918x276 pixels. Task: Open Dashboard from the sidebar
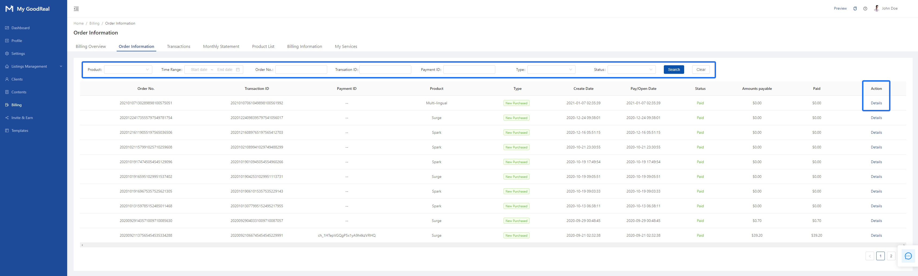[x=20, y=28]
